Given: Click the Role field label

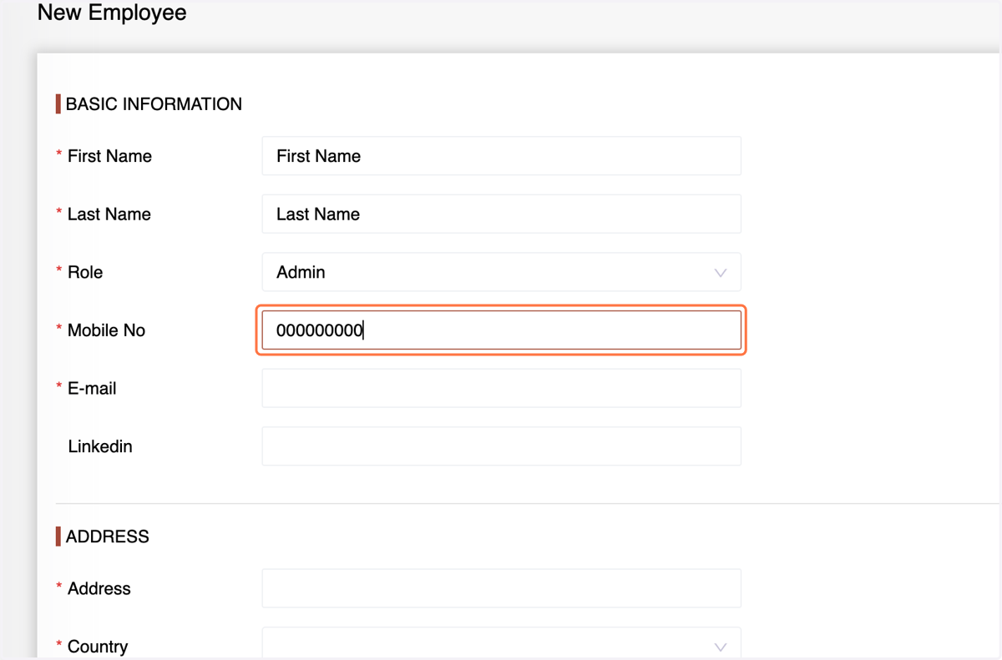Looking at the screenshot, I should pos(85,272).
